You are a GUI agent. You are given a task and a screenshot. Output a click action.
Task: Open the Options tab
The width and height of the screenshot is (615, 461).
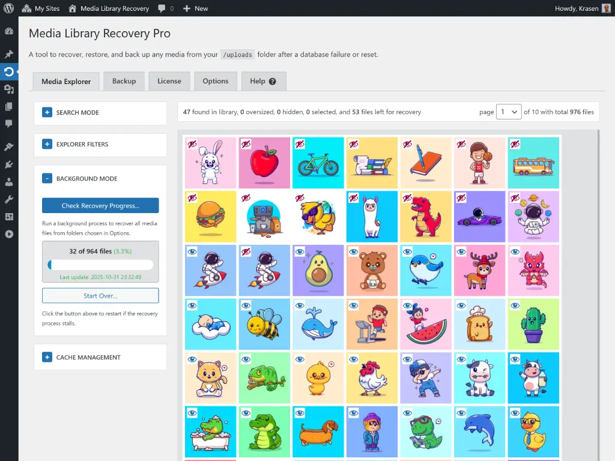[215, 80]
